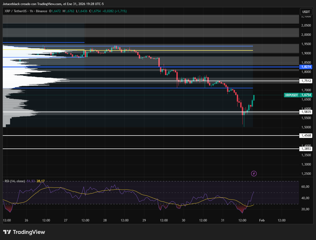
Task: Click the 1,7512 price level label
Action: (x=306, y=81)
